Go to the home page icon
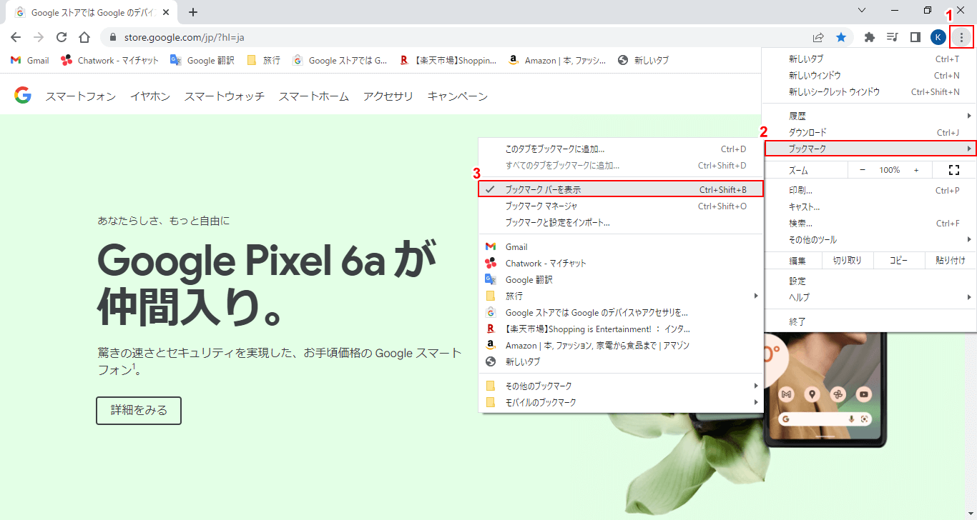Viewport: 977px width, 520px height. [x=84, y=37]
